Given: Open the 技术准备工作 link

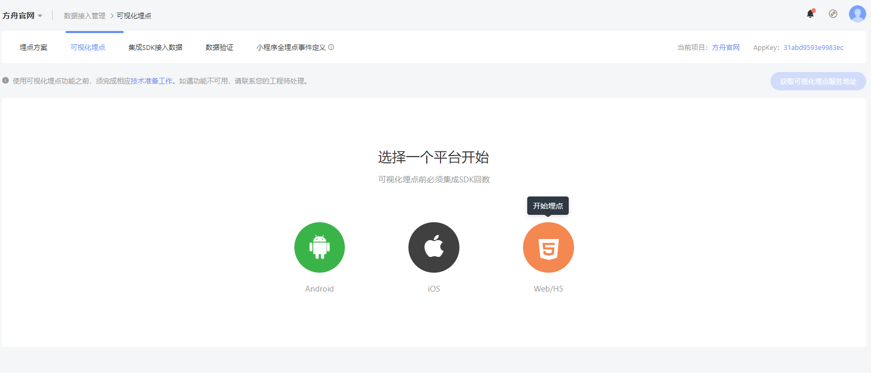Looking at the screenshot, I should (x=151, y=81).
